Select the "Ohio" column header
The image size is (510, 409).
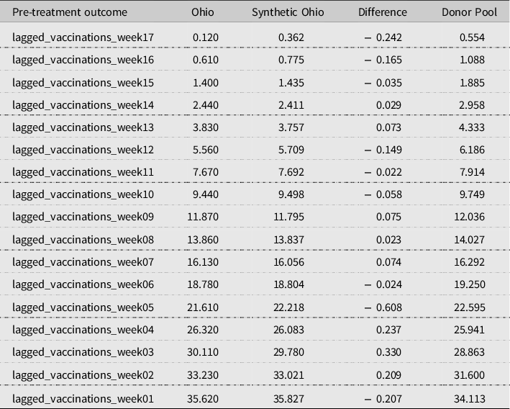click(x=203, y=12)
